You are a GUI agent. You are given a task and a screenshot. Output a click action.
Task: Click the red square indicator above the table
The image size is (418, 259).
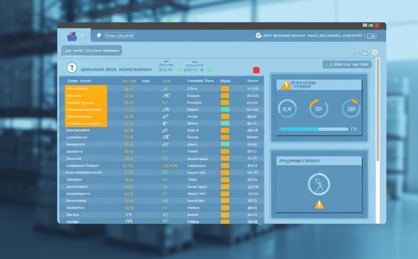point(256,70)
